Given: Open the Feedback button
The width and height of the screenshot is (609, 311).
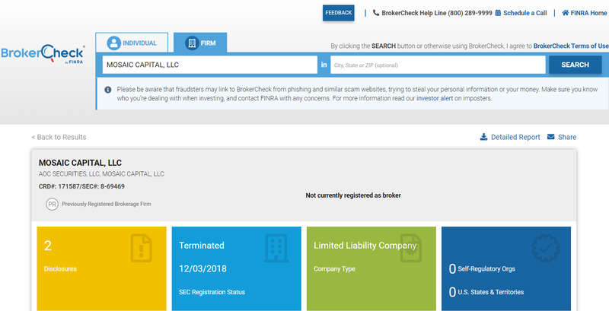Looking at the screenshot, I should click(338, 13).
